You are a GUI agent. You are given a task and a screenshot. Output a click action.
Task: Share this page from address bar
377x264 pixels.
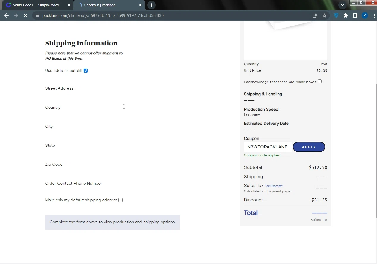(315, 15)
